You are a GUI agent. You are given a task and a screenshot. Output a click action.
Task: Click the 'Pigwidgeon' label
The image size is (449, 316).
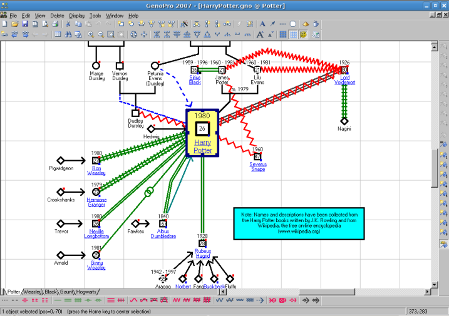pos(61,168)
